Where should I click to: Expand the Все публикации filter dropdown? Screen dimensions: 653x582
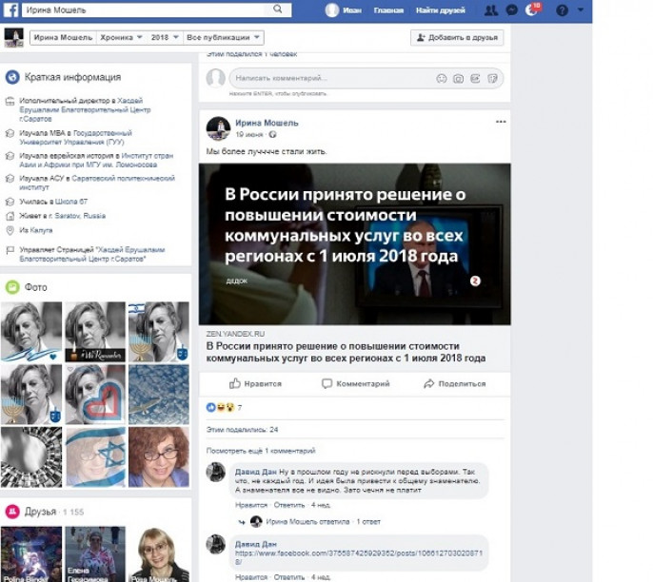pyautogui.click(x=224, y=37)
